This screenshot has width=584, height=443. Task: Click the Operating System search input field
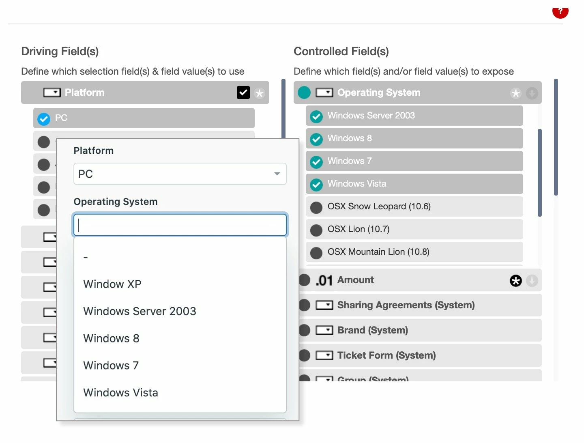click(x=180, y=225)
